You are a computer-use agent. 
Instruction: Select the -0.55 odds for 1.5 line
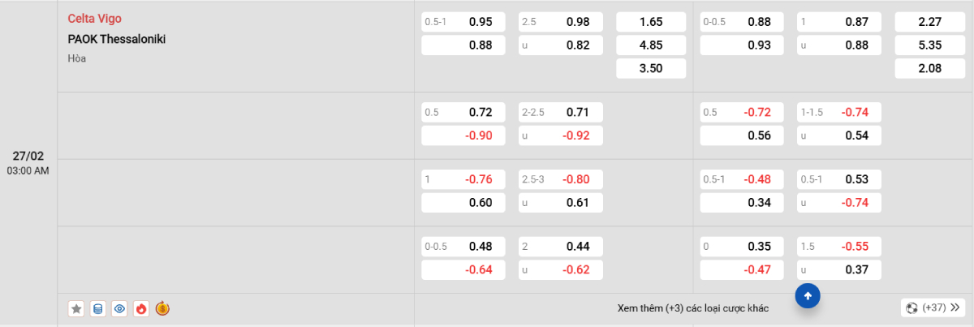tap(839, 246)
